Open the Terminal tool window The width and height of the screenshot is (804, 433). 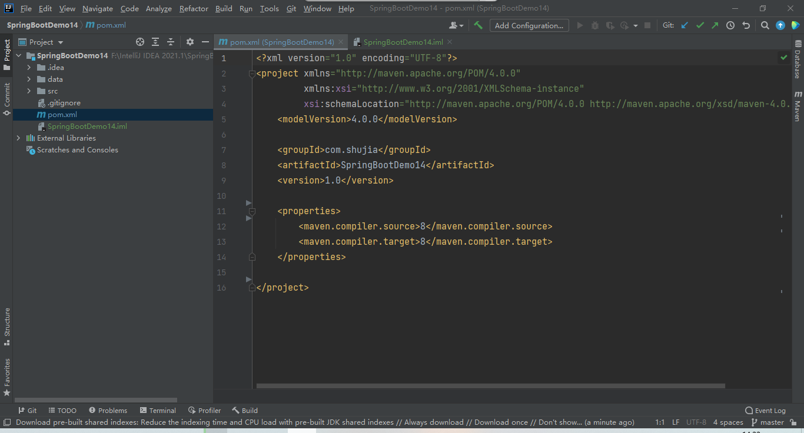(x=158, y=411)
